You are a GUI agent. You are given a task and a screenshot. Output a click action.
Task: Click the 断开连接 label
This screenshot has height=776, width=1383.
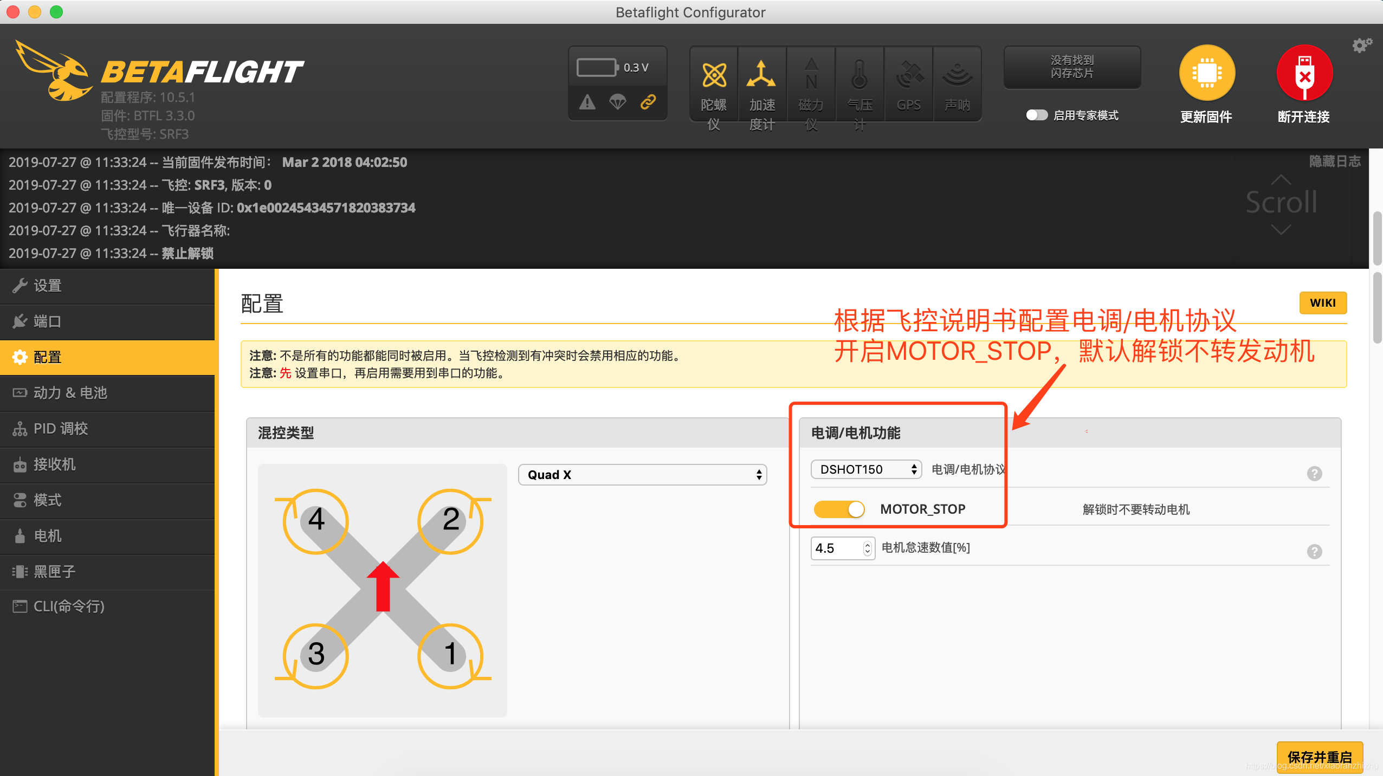tap(1304, 117)
